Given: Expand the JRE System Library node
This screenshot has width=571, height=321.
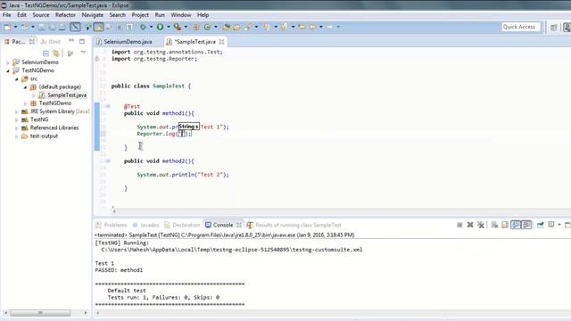Looking at the screenshot, I should (x=17, y=111).
